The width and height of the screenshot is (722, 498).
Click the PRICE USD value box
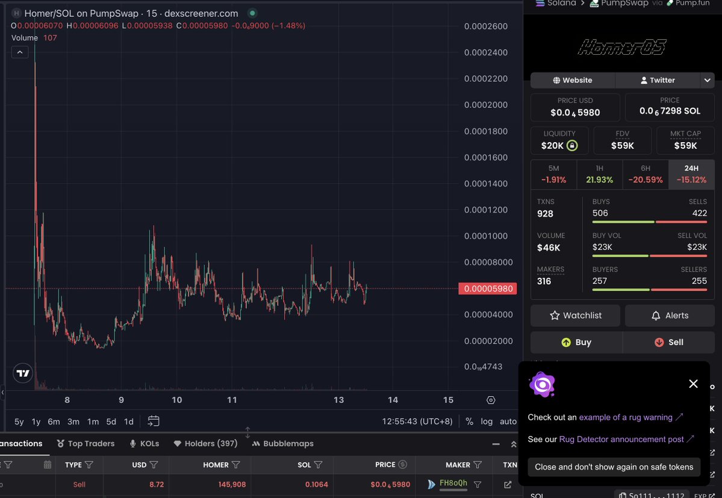pos(575,108)
